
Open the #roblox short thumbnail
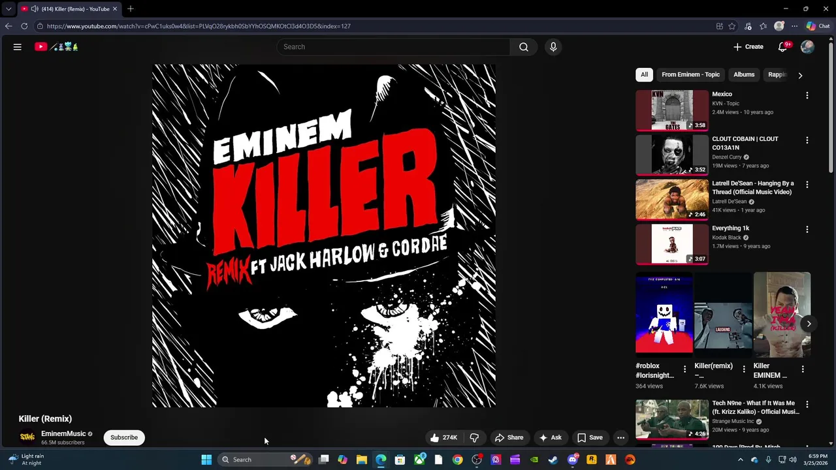tap(664, 315)
